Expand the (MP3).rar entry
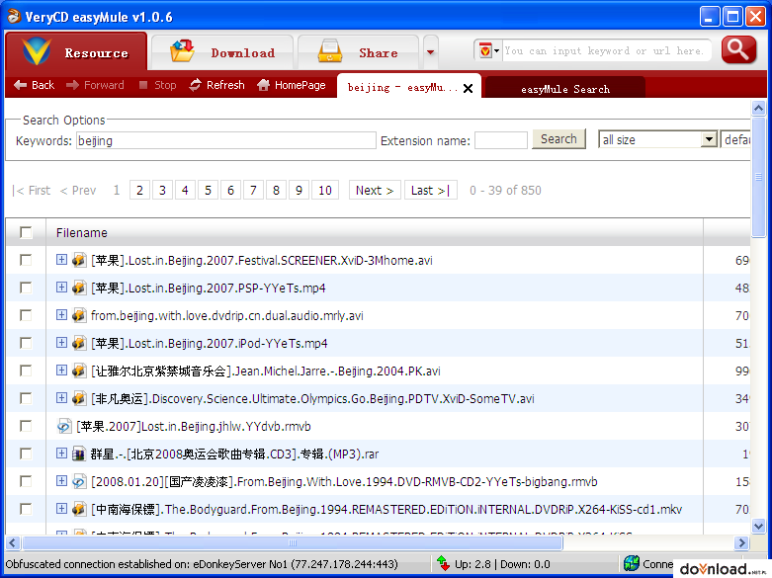Screen dimensions: 772x578 61,453
